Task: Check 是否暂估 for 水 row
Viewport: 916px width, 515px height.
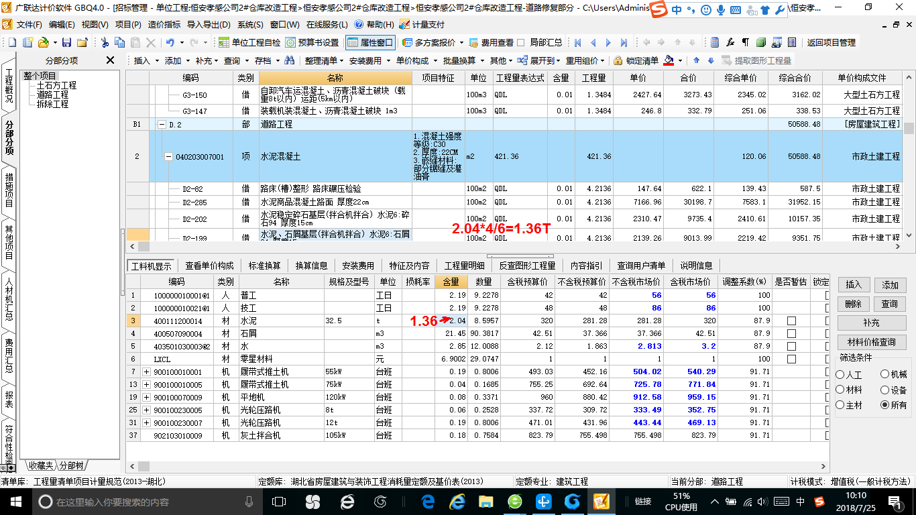Action: click(x=791, y=347)
